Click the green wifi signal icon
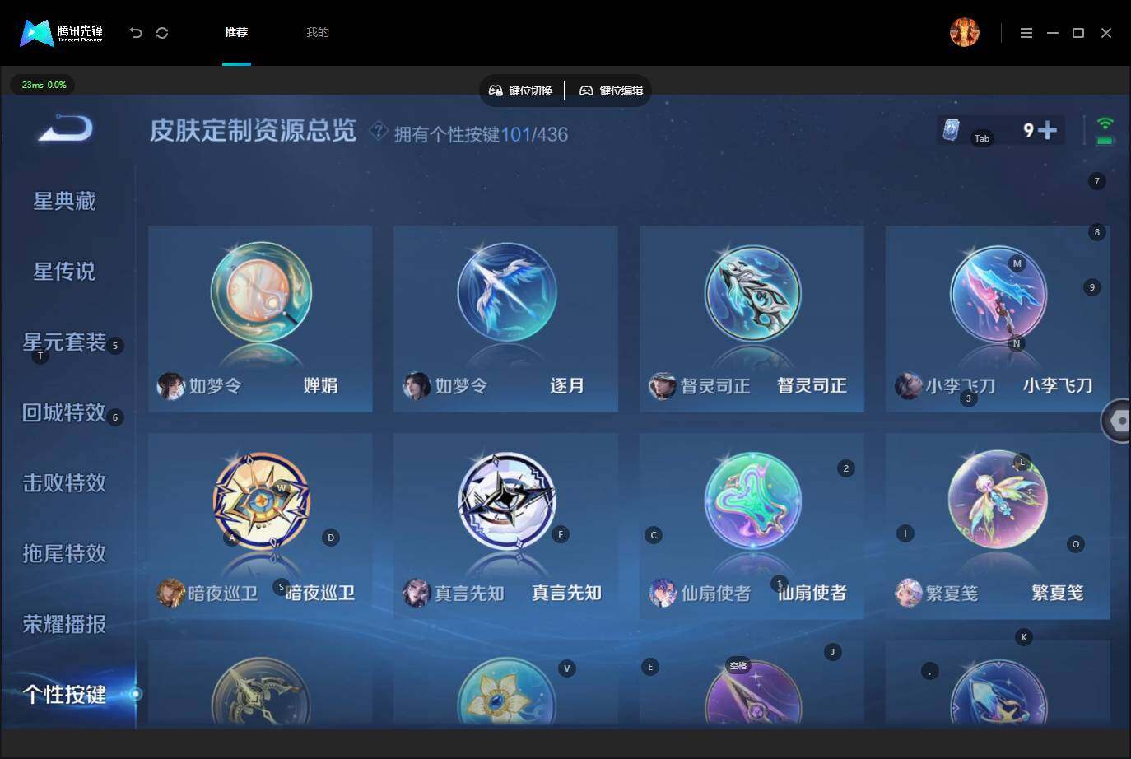1131x759 pixels. [x=1105, y=124]
